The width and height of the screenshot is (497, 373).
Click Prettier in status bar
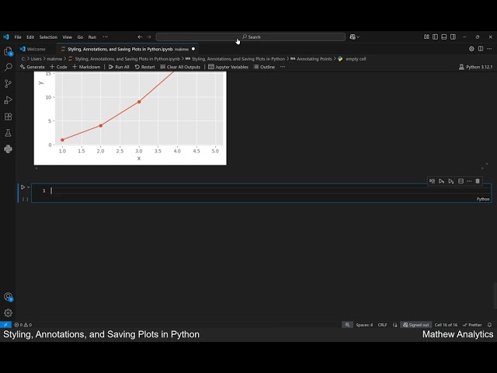[x=472, y=325]
